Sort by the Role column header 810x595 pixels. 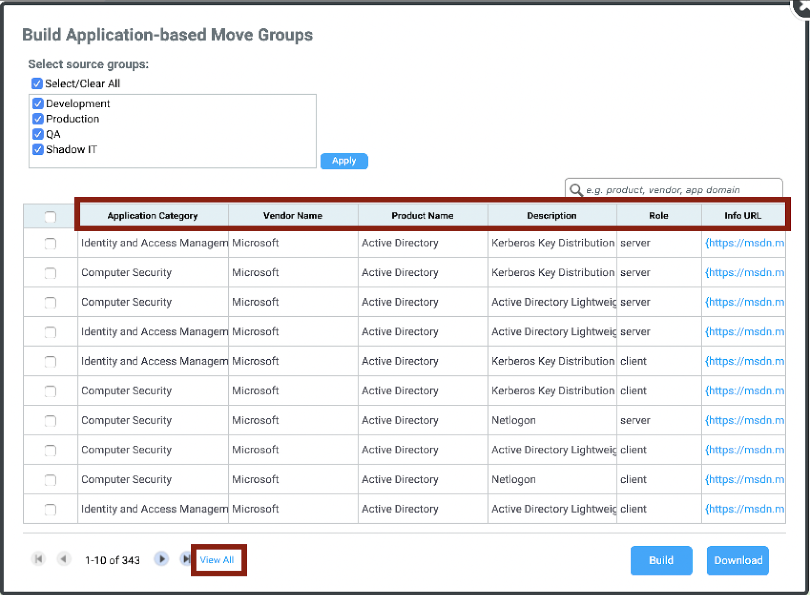pyautogui.click(x=658, y=216)
